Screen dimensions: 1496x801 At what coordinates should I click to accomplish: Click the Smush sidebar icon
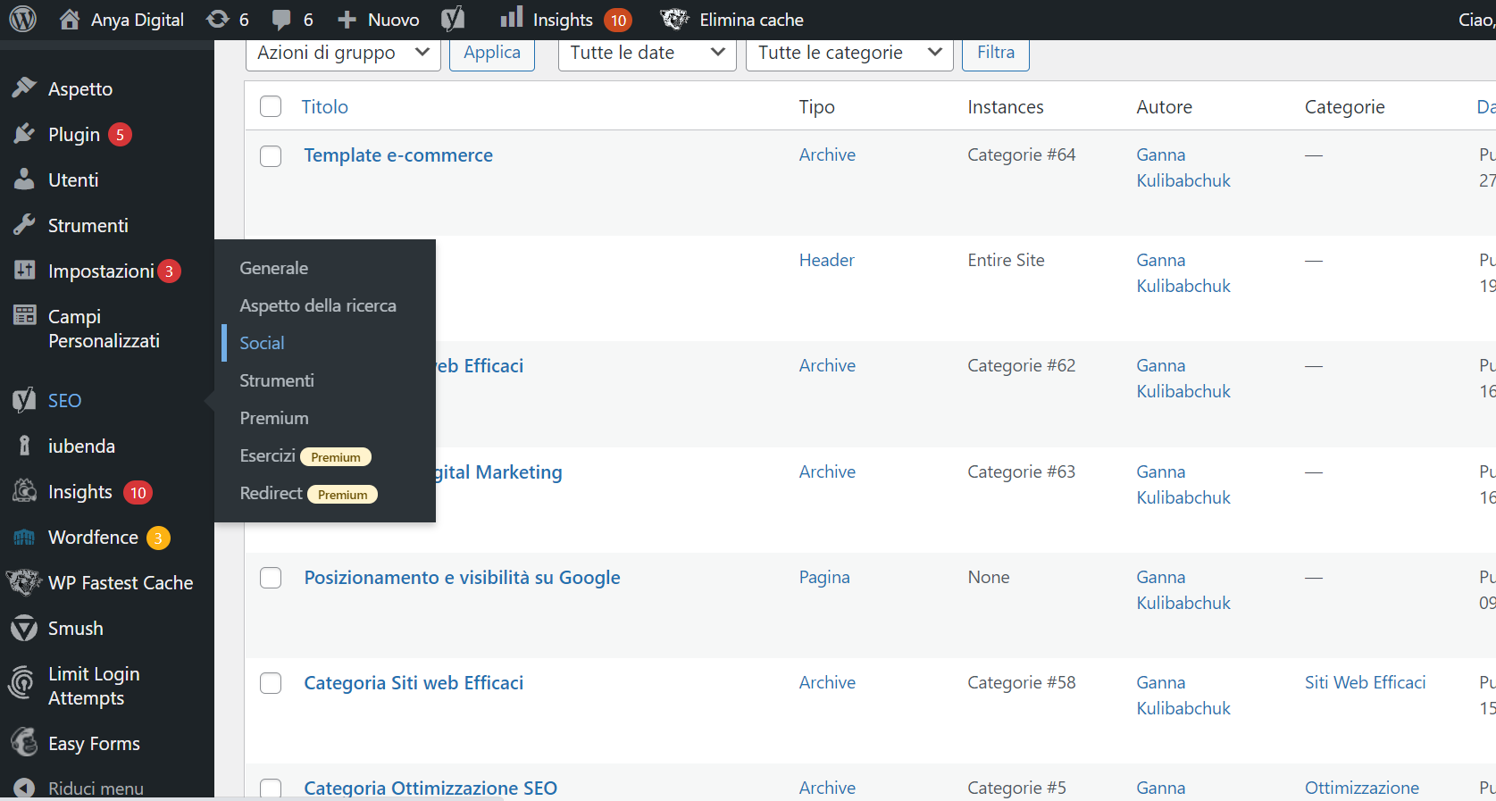(x=24, y=629)
